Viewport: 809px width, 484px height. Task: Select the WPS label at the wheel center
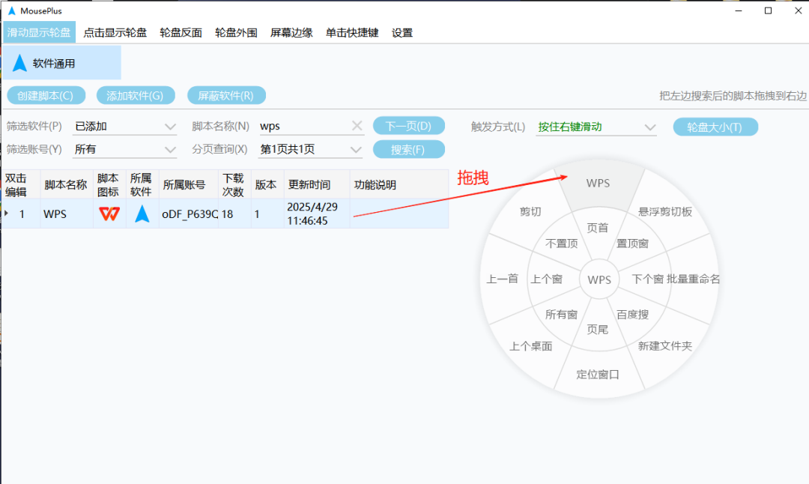(599, 279)
